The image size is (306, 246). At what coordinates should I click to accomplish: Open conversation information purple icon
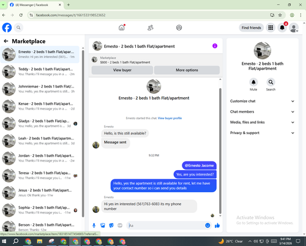215,46
